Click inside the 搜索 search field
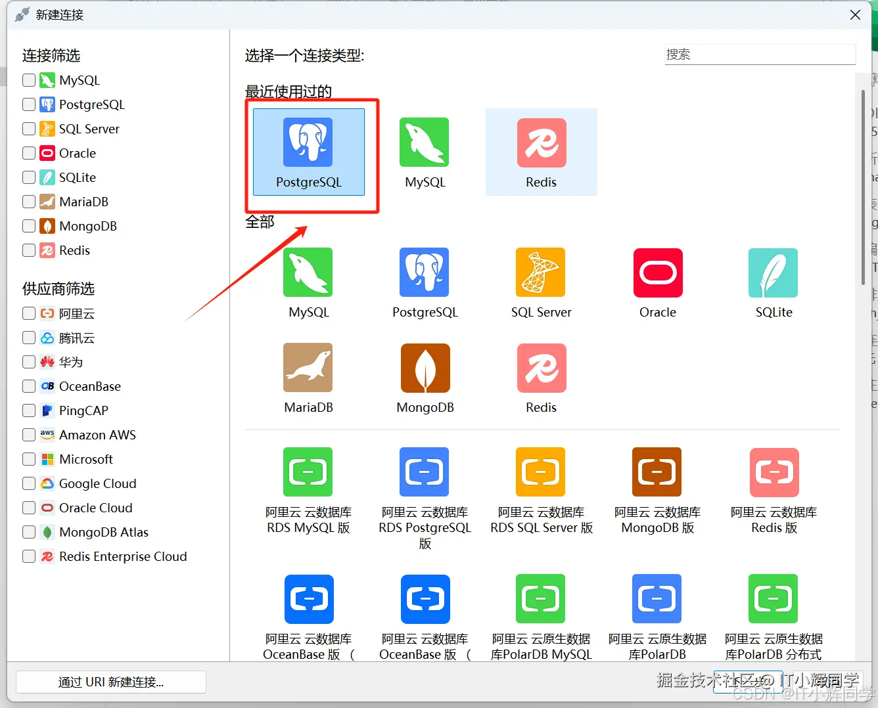The width and height of the screenshot is (878, 708). pos(760,55)
